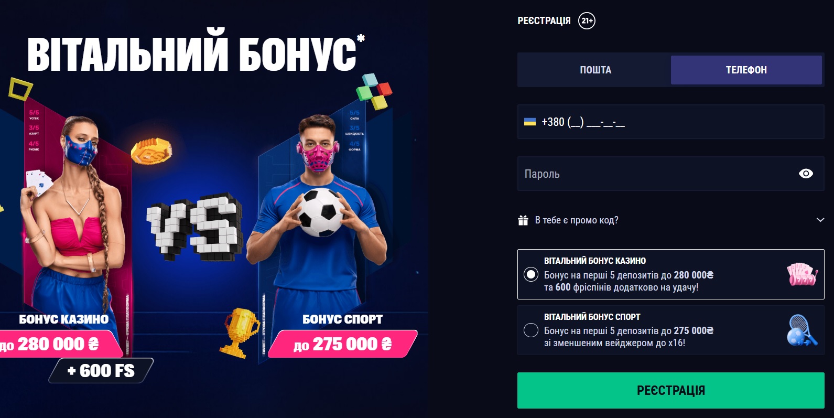
Task: Click the tennis racket sport bonus icon
Action: coord(802,330)
